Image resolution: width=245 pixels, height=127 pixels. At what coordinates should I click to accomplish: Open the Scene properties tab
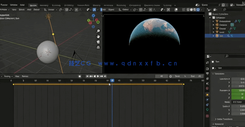(x=207, y=83)
